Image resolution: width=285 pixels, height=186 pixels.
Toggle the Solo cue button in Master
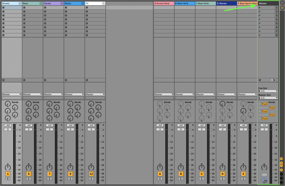click(x=264, y=175)
